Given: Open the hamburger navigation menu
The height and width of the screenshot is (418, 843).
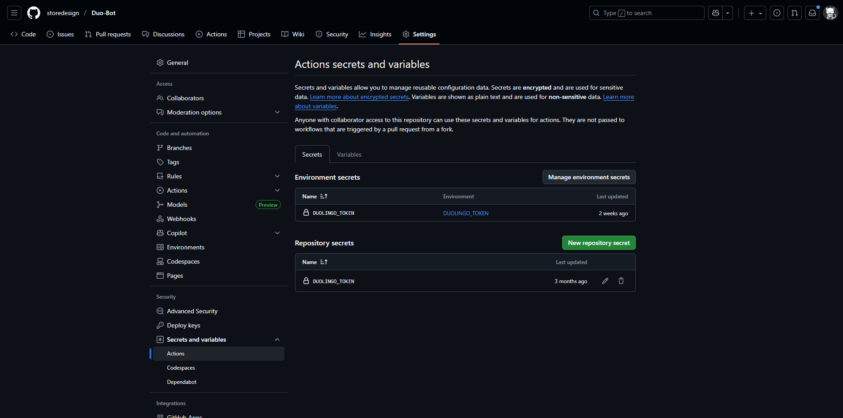Looking at the screenshot, I should 14,13.
